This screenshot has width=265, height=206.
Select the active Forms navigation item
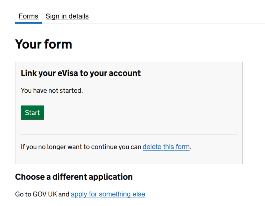[28, 16]
